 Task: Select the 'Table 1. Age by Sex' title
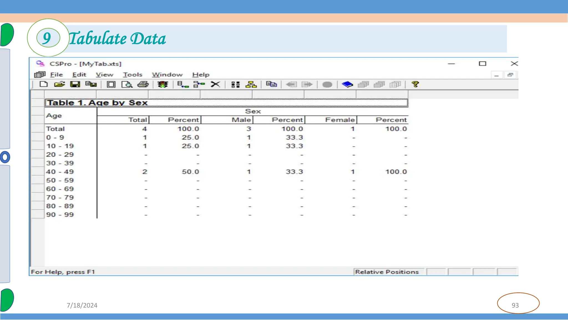point(226,103)
